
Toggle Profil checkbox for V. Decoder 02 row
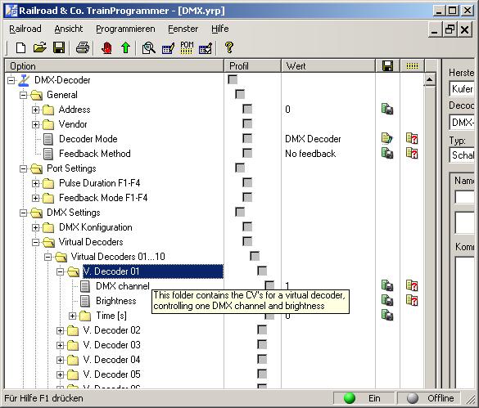pyautogui.click(x=262, y=330)
